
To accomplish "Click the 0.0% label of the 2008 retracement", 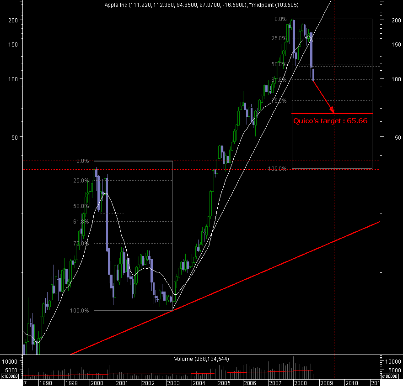I will tap(280, 19).
